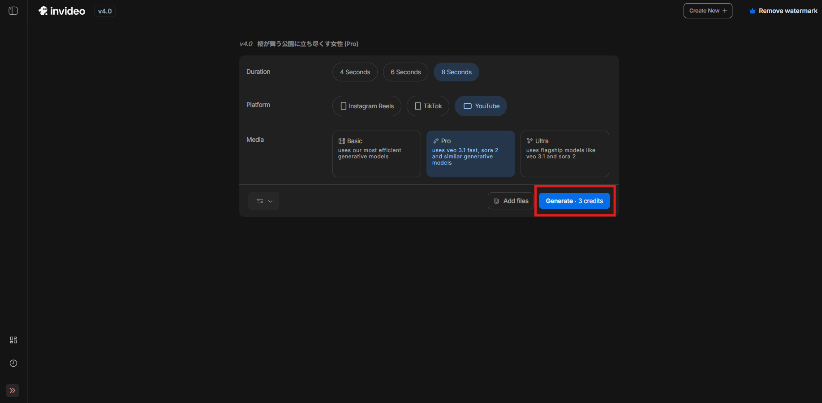Choose the 8 Seconds duration
The height and width of the screenshot is (403, 822).
point(456,72)
